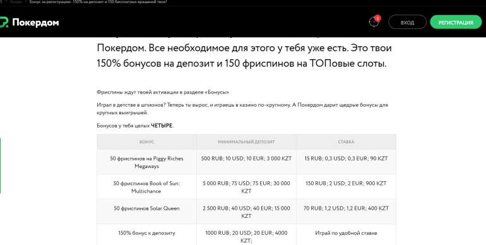Select the '150% бонус к депозиту' cell
Screen dimensions: 486x245
[146, 235]
